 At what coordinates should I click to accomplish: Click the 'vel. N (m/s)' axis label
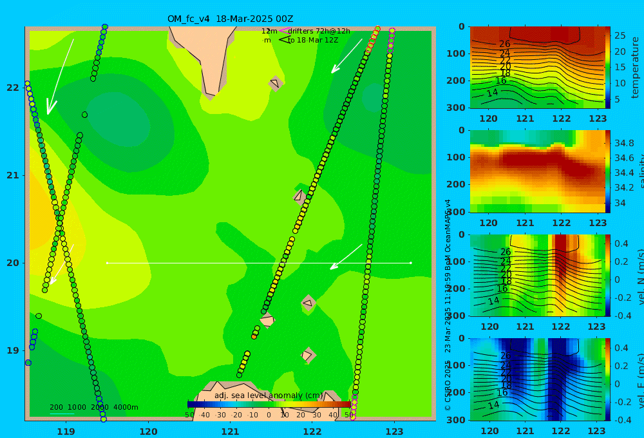click(640, 277)
